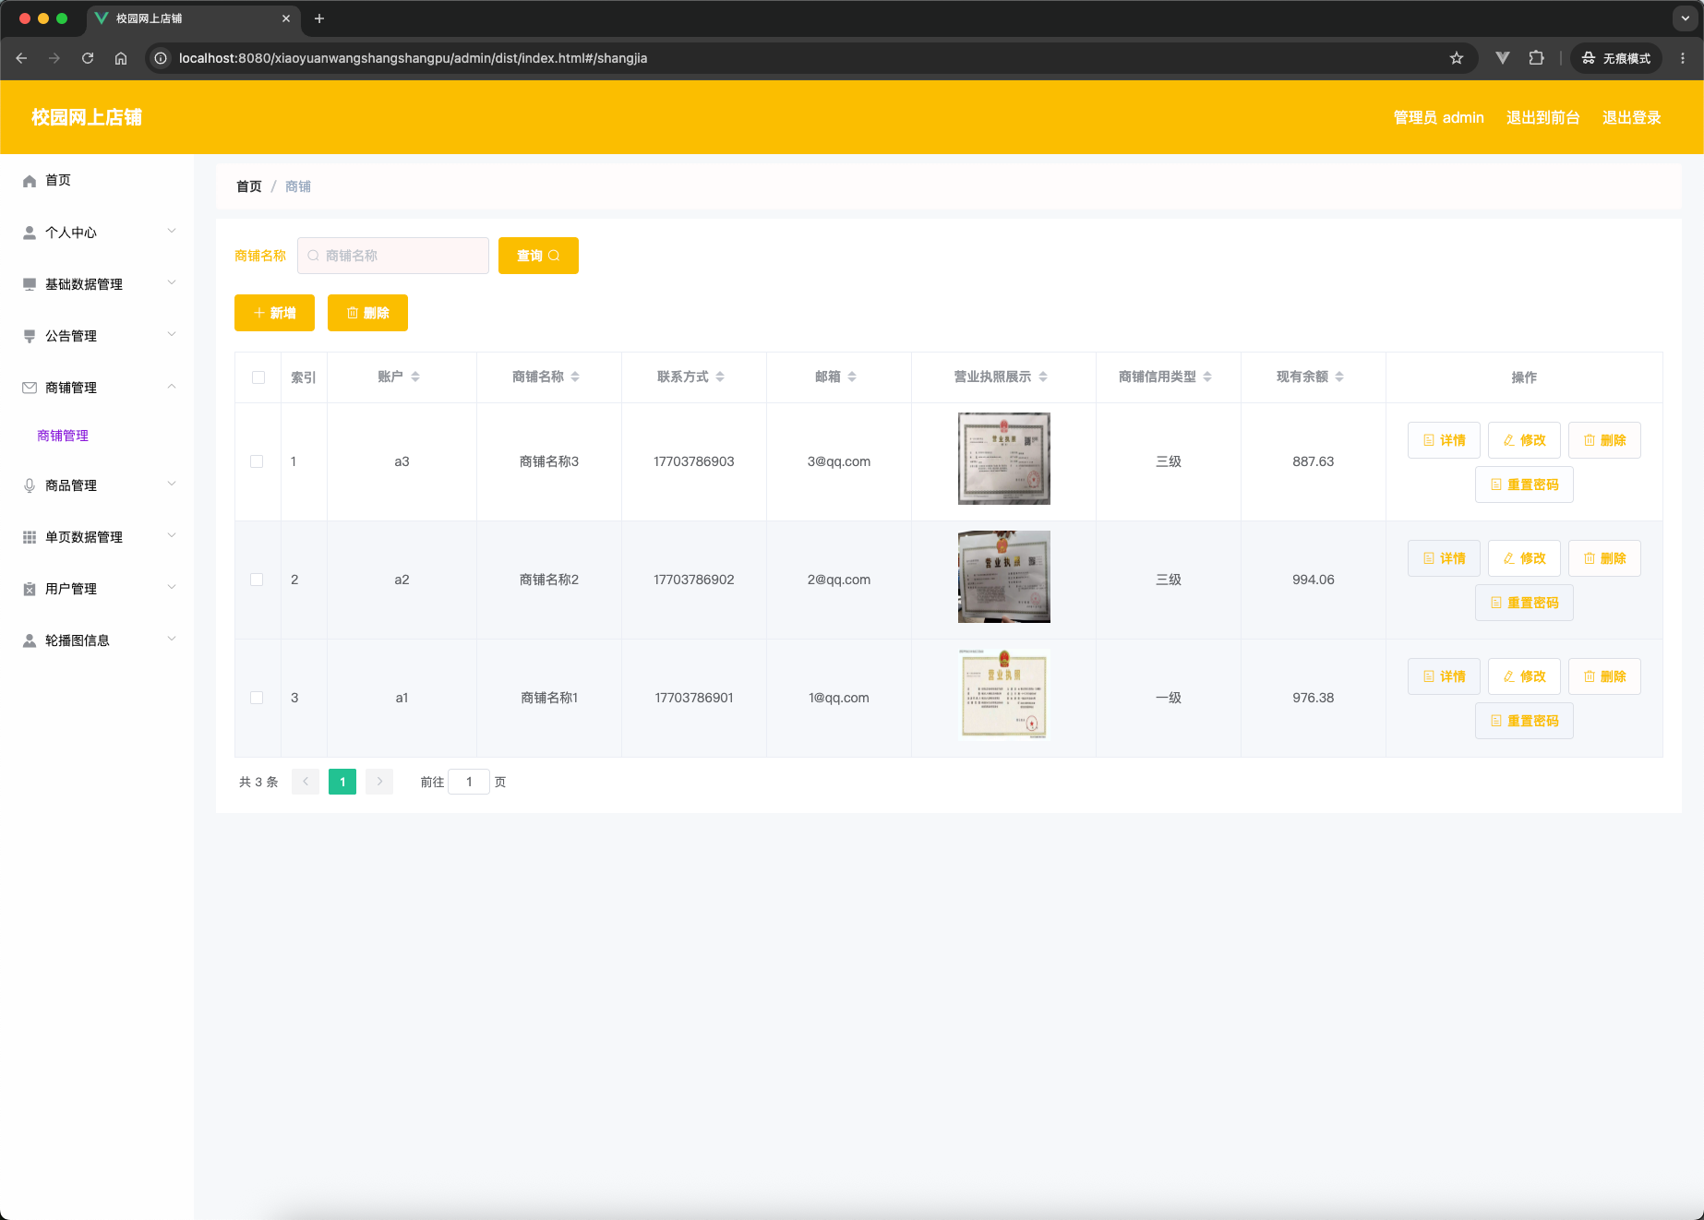
Task: Click 重置密码 for account a1
Action: 1524,721
